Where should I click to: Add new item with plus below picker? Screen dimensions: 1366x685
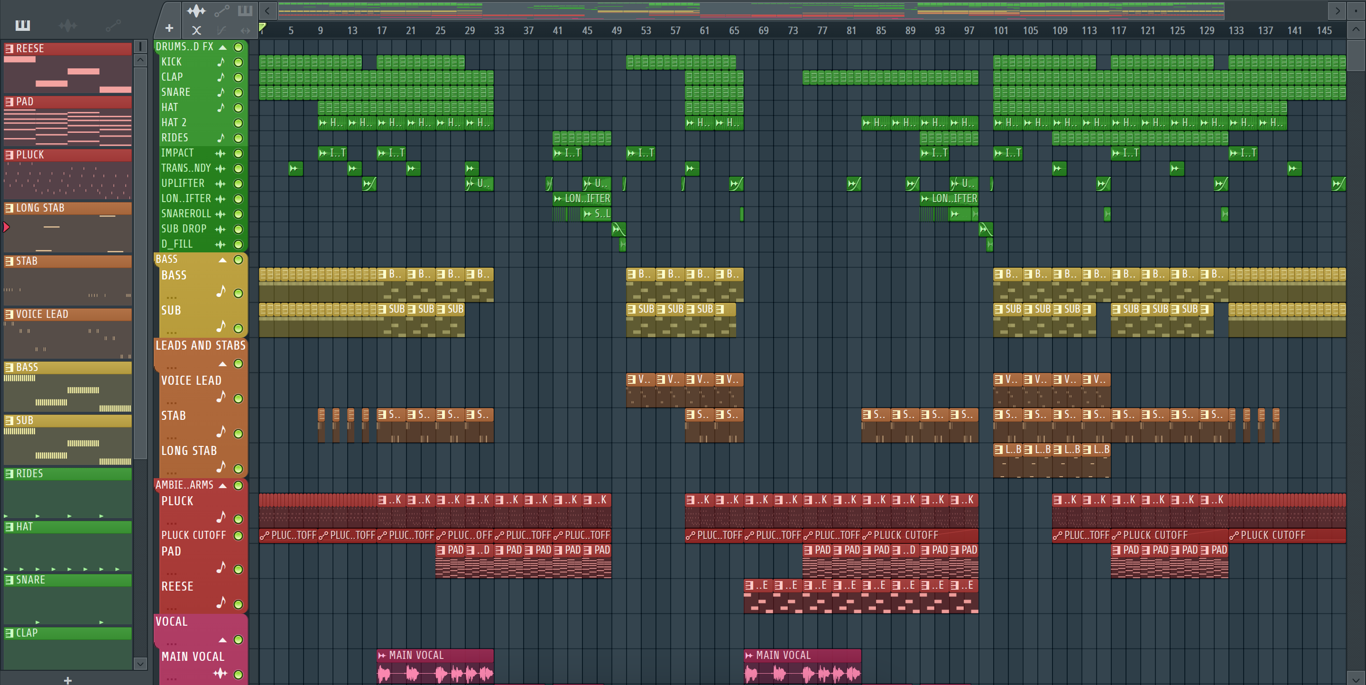point(67,680)
